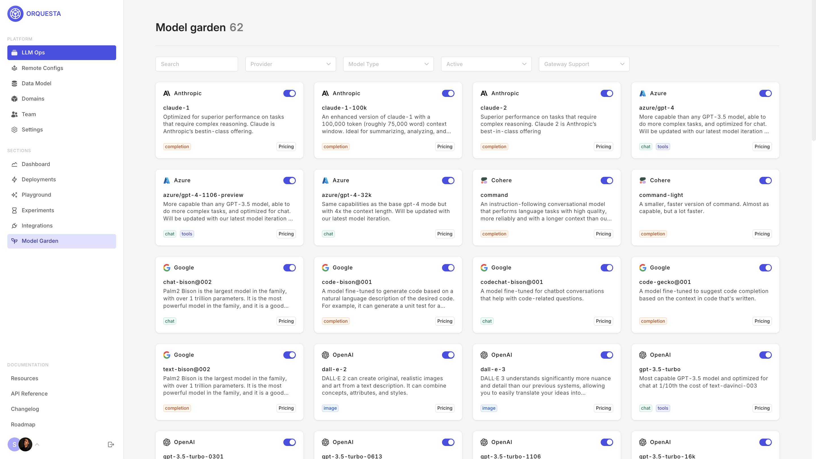Click the Team people icon

[x=14, y=114]
